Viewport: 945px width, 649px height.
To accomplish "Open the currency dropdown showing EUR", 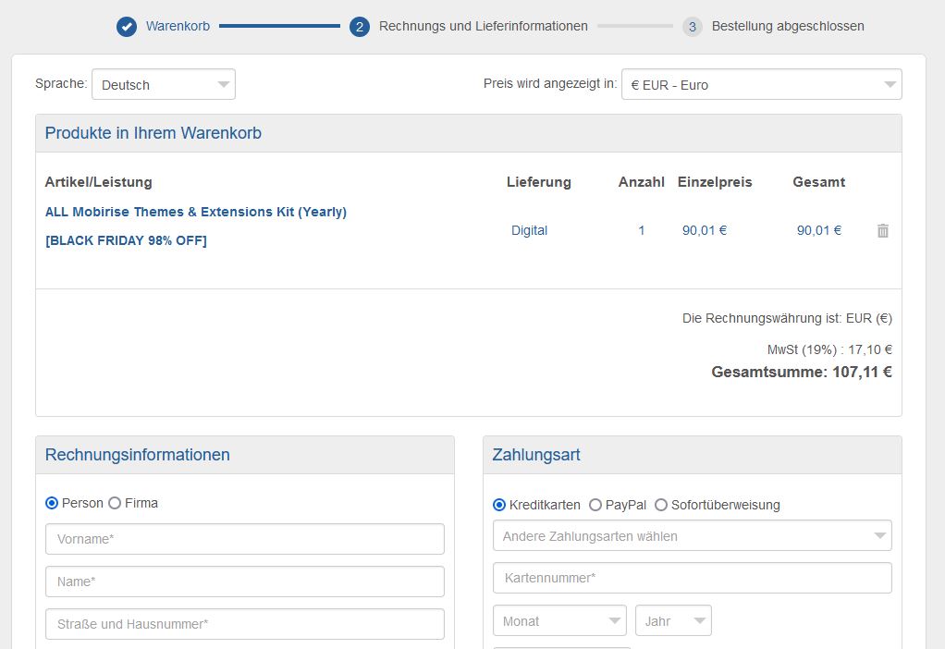I will point(761,84).
